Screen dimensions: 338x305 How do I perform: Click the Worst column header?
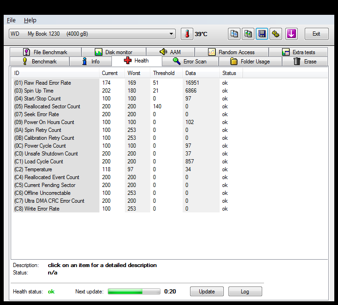[x=137, y=73]
